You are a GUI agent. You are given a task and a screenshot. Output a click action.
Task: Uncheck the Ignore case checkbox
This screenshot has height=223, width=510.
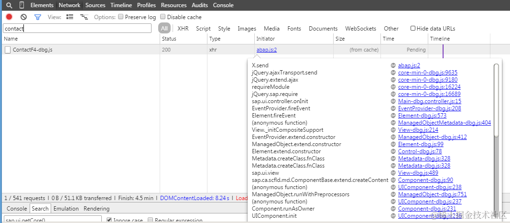coord(109,220)
